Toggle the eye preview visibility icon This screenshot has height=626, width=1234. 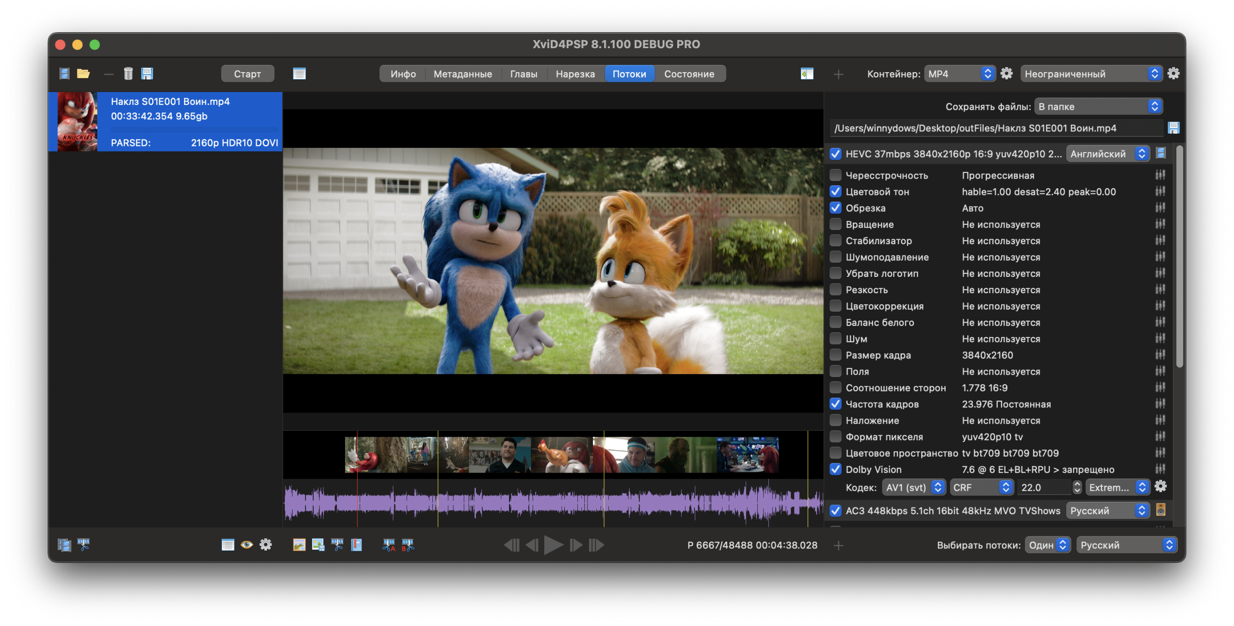pos(247,545)
